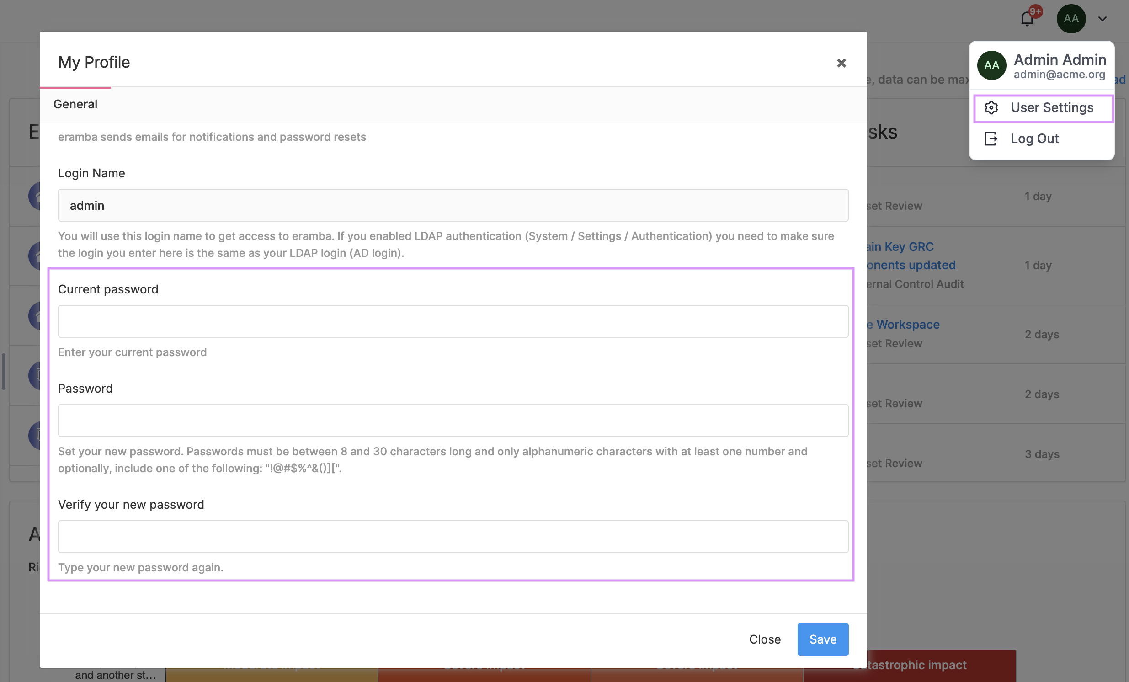Click the Login Name input field

coord(453,205)
